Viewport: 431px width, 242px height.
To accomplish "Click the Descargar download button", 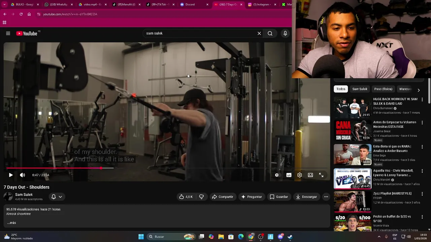I will pos(306,197).
